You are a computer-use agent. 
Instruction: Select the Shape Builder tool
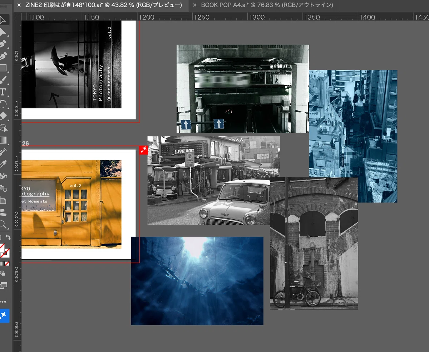(x=3, y=128)
